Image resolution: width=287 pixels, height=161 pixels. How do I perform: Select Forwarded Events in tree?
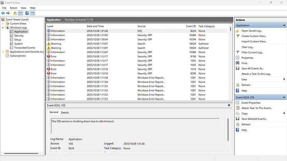coord(25,48)
